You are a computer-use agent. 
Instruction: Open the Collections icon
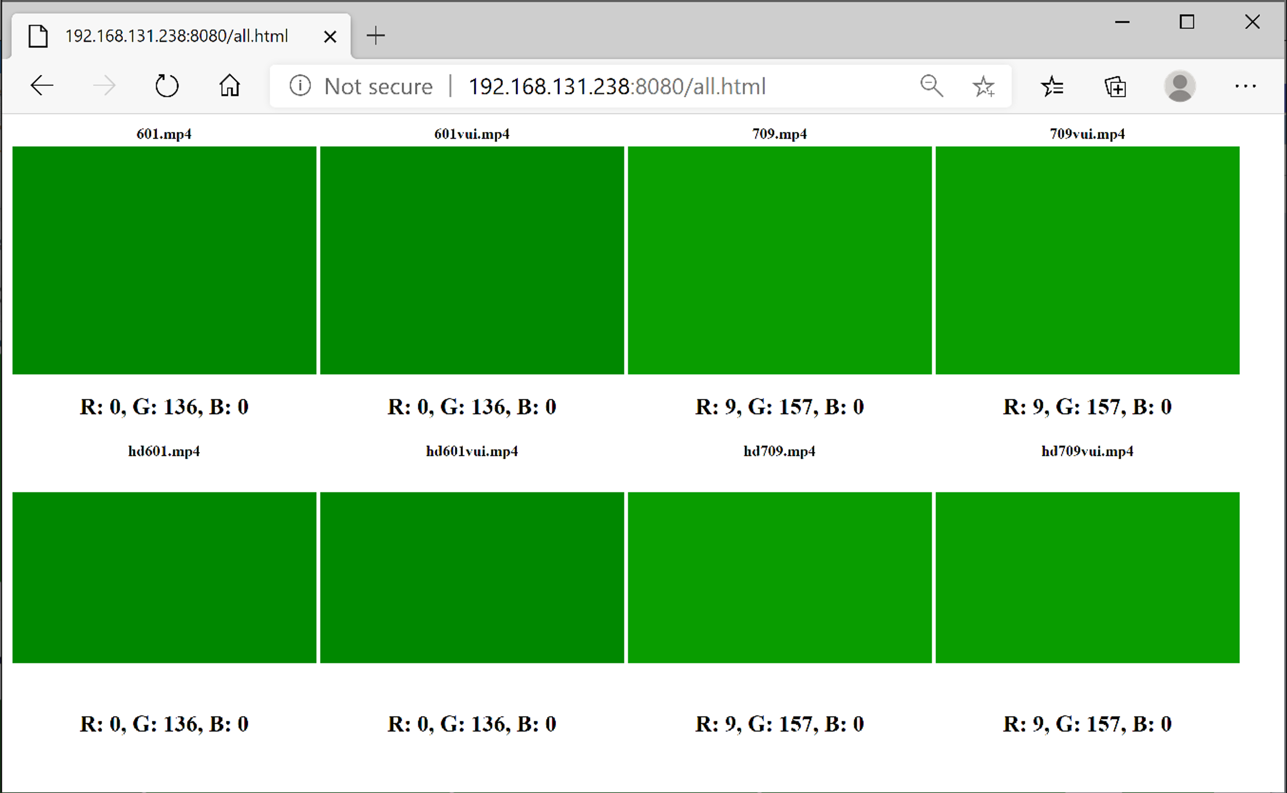click(1115, 86)
